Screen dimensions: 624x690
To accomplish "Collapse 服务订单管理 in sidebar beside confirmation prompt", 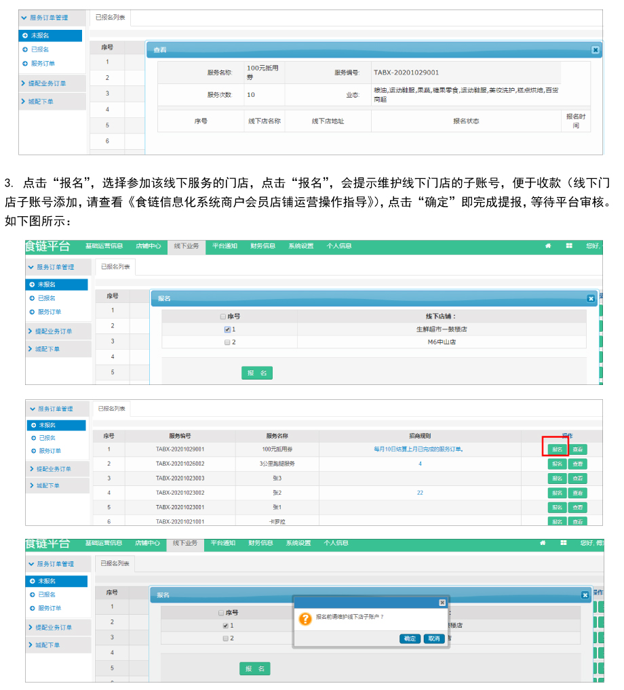I will point(31,564).
